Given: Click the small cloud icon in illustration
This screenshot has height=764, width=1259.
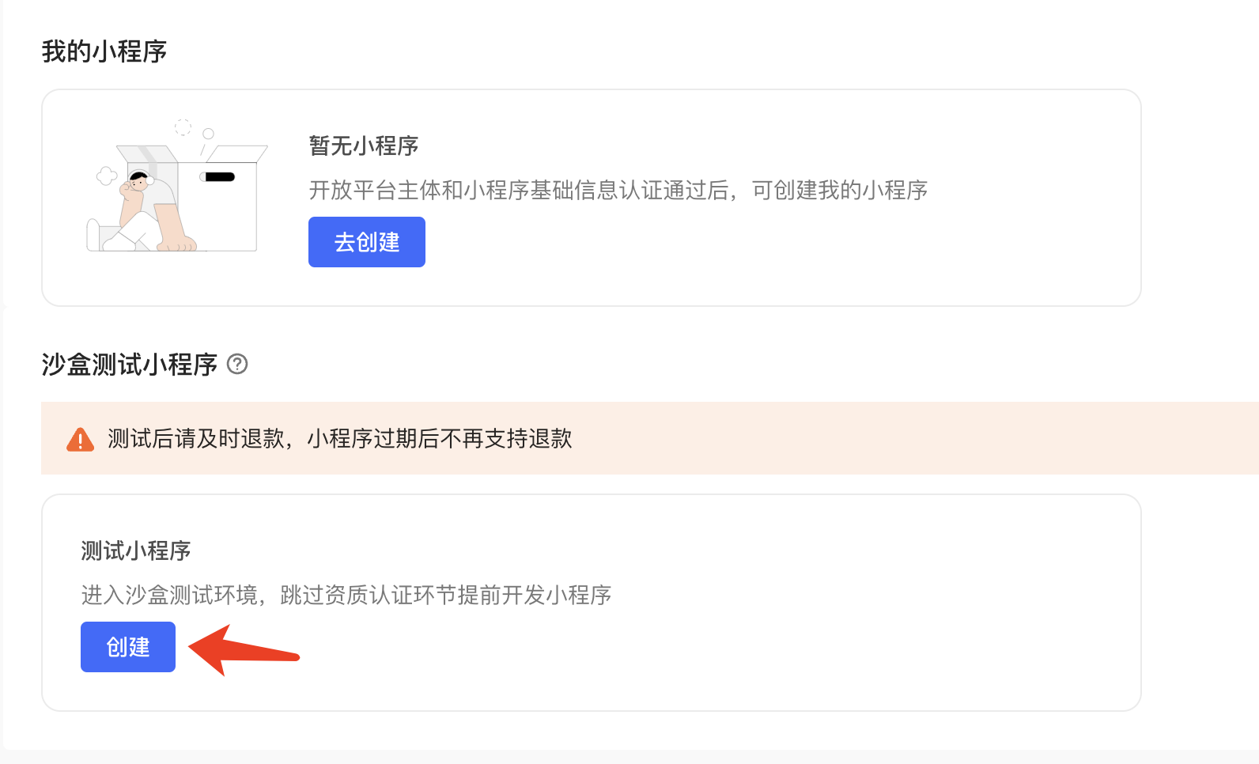Looking at the screenshot, I should coord(107,176).
